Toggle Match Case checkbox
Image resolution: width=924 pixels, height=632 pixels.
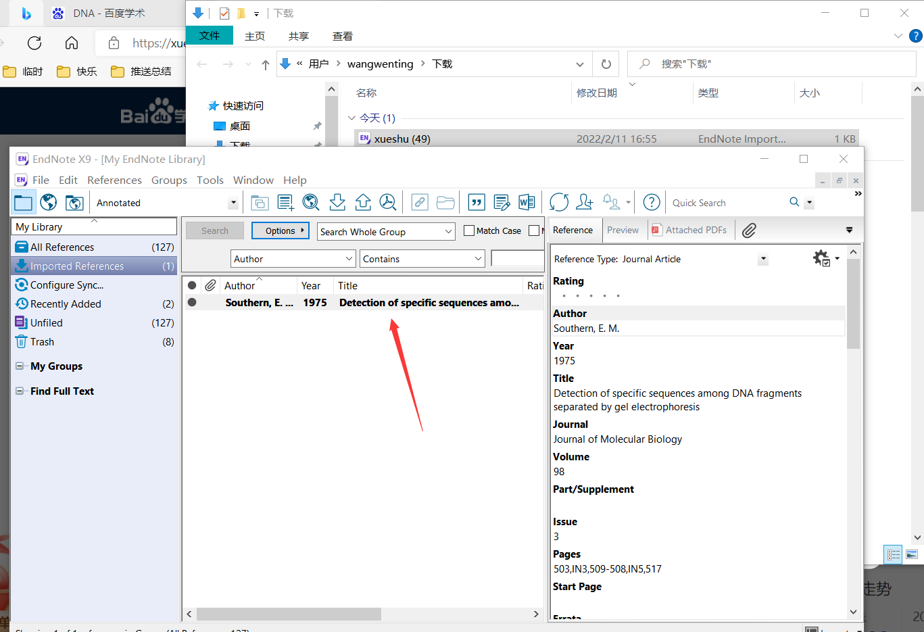tap(469, 230)
